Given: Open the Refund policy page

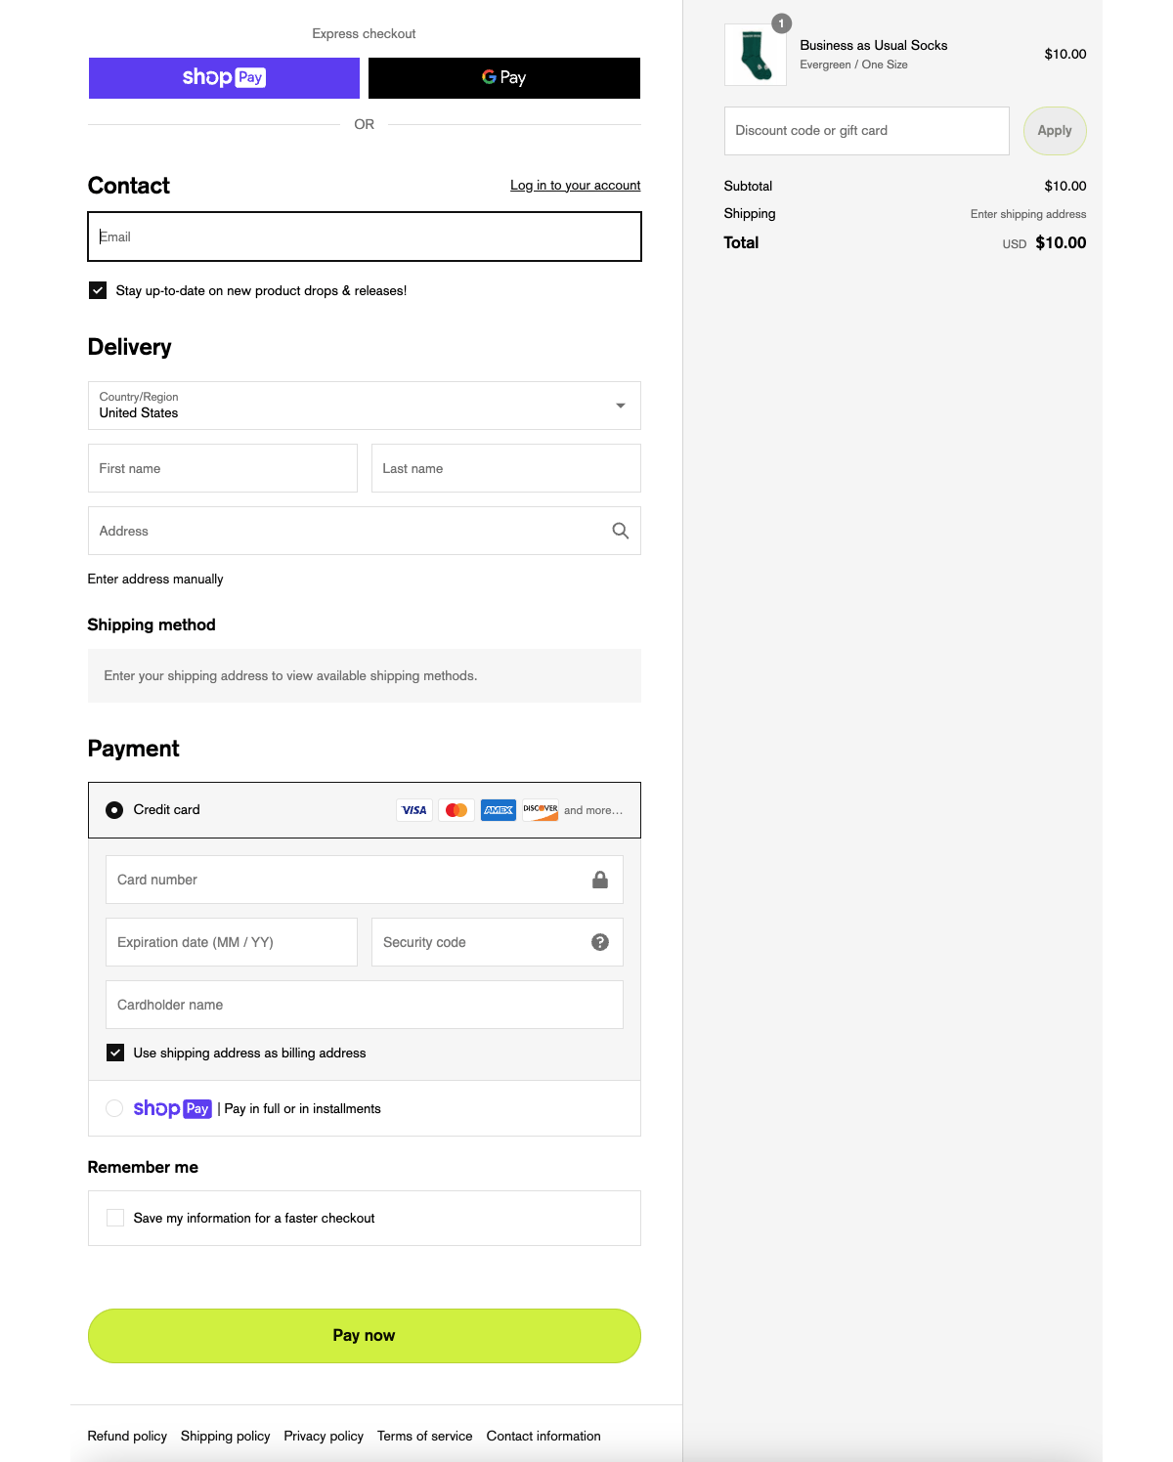Looking at the screenshot, I should click(x=127, y=1436).
